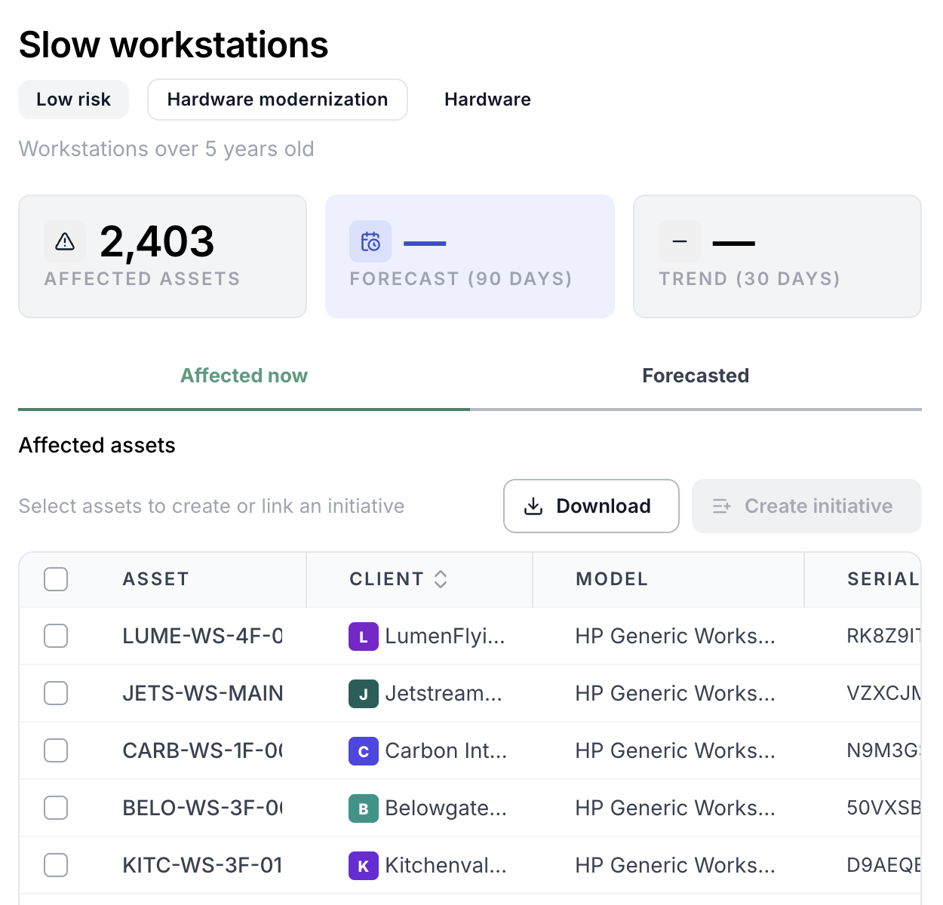Click the forecast calendar clock icon

(370, 241)
